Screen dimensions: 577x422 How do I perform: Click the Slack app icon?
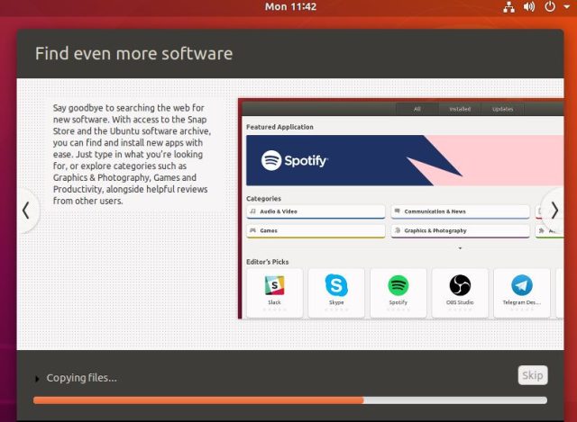[274, 286]
